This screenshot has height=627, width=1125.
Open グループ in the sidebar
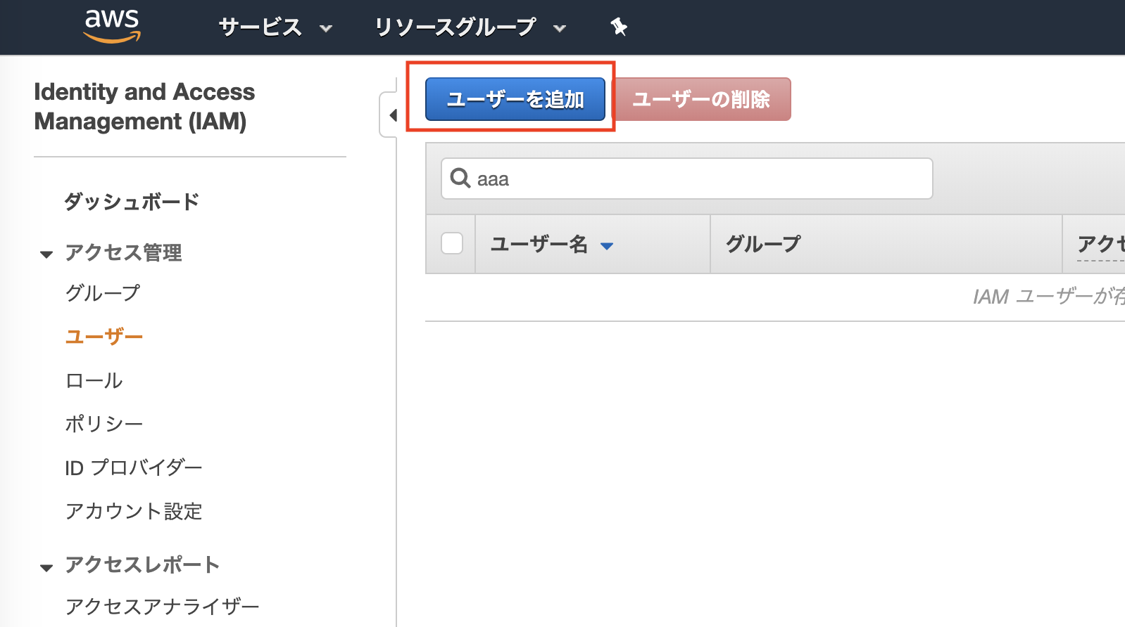pyautogui.click(x=103, y=293)
